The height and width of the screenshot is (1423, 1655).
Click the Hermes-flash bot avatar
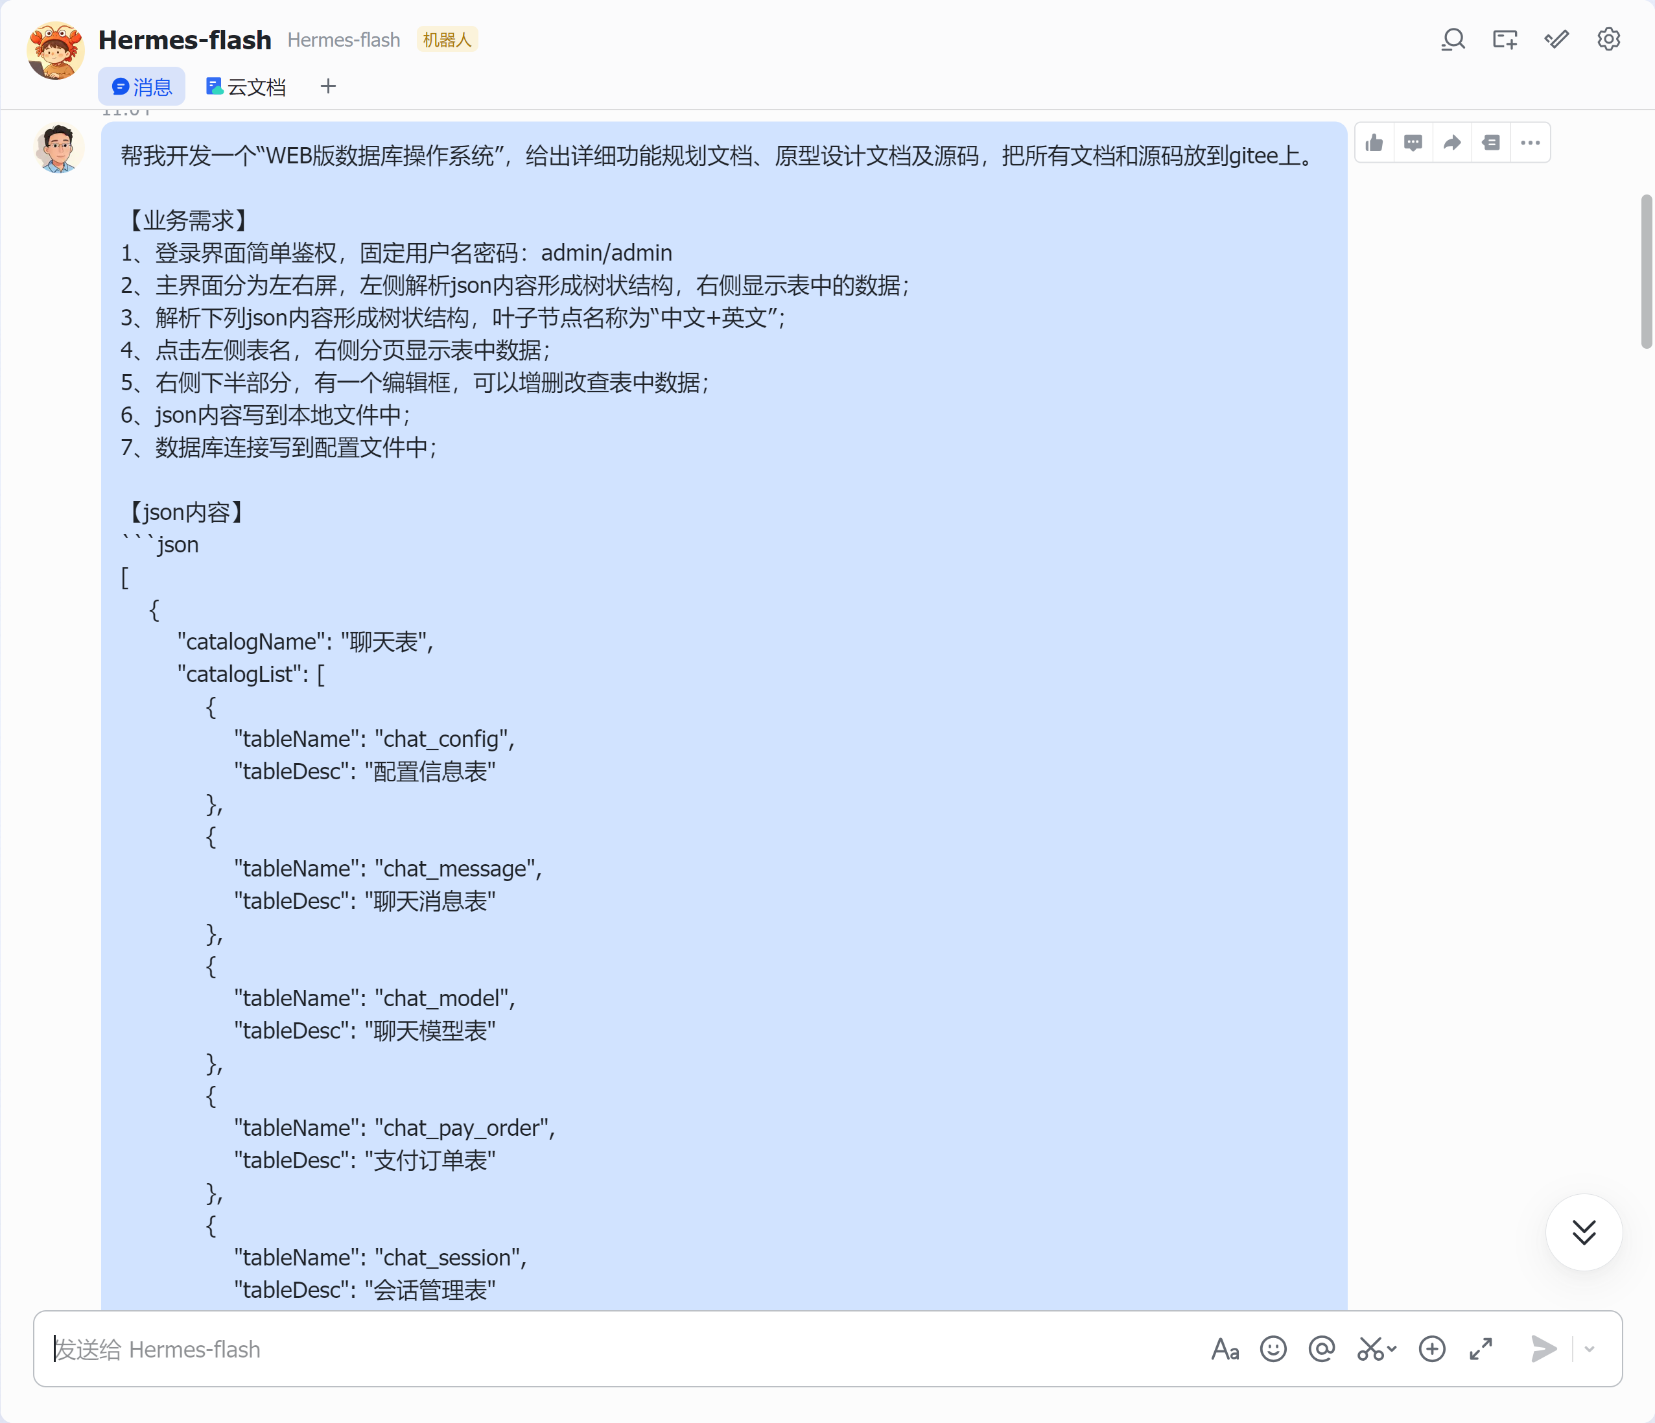55,51
